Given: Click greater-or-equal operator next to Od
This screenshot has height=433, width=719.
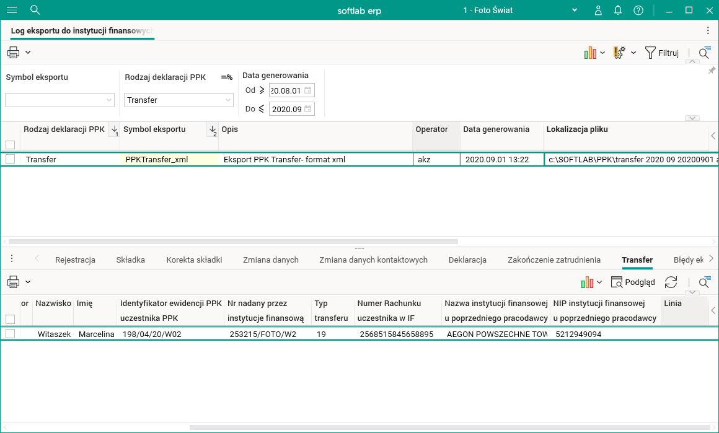Looking at the screenshot, I should [262, 90].
